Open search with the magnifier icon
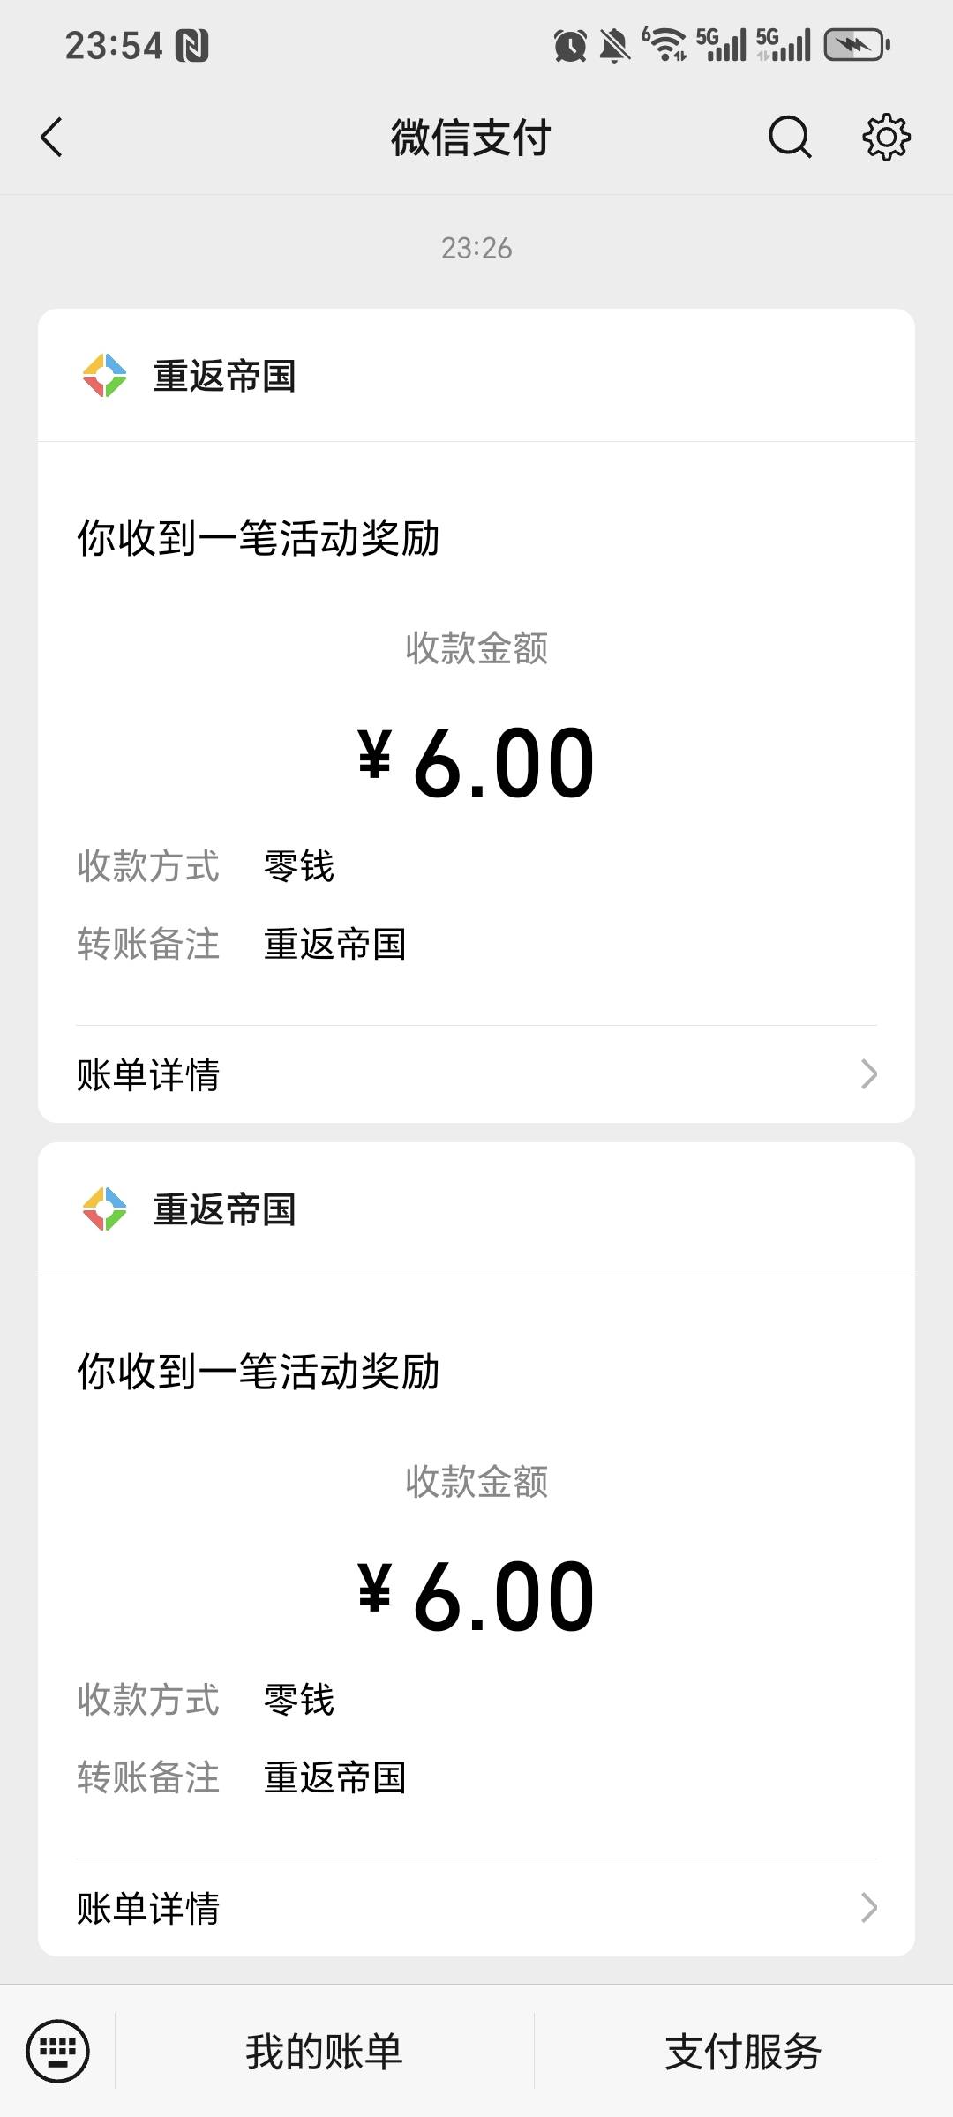Image resolution: width=953 pixels, height=2117 pixels. click(x=790, y=138)
